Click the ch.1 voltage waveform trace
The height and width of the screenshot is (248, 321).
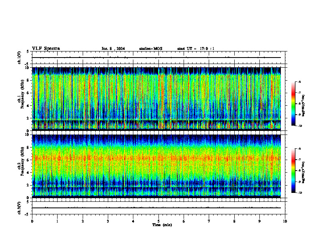click(x=156, y=58)
